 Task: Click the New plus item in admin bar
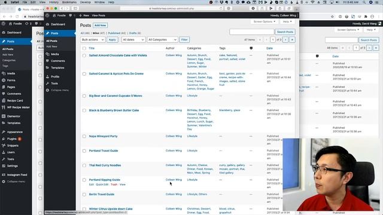click(84, 16)
